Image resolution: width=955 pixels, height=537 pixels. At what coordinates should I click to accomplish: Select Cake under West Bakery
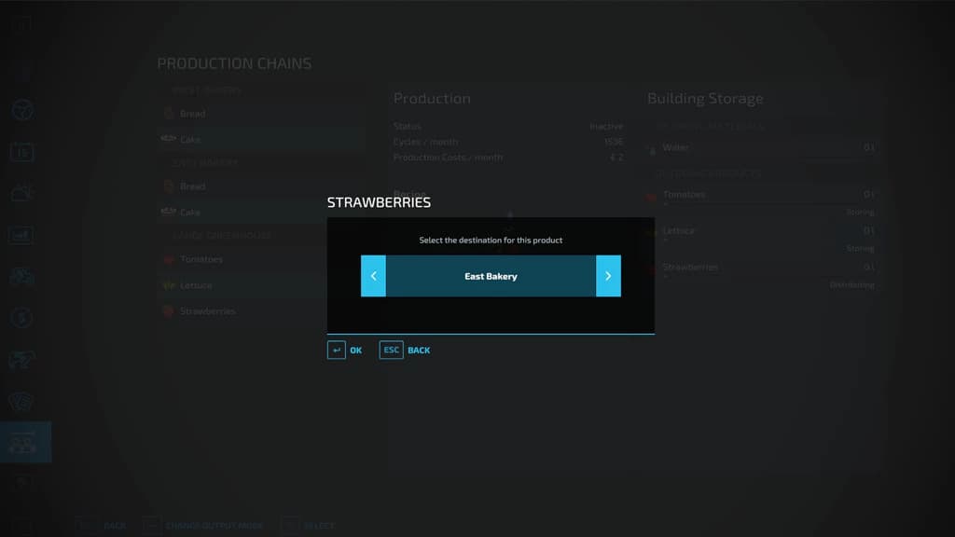[262, 140]
